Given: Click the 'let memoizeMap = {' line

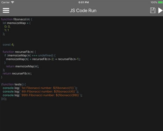Looking at the screenshot, I should click(x=17, y=23).
